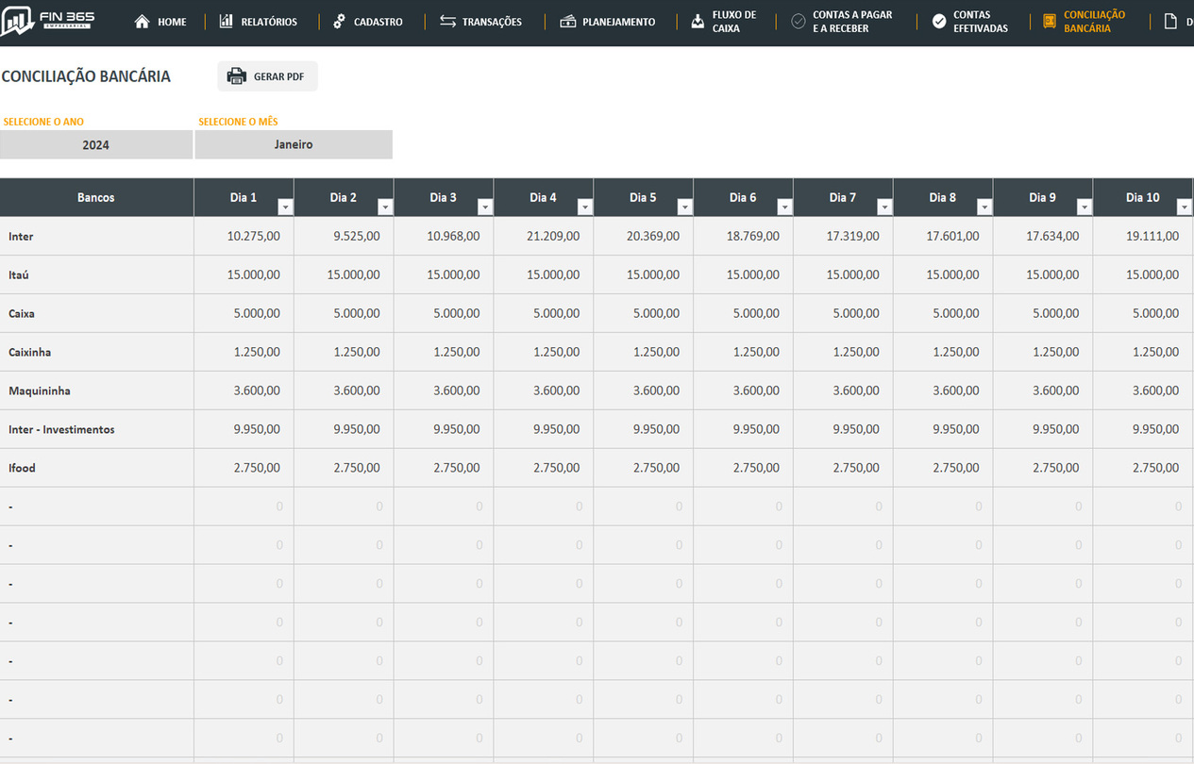The width and height of the screenshot is (1194, 764).
Task: Open the Dia 5 filter dropdown arrow
Action: 685,208
